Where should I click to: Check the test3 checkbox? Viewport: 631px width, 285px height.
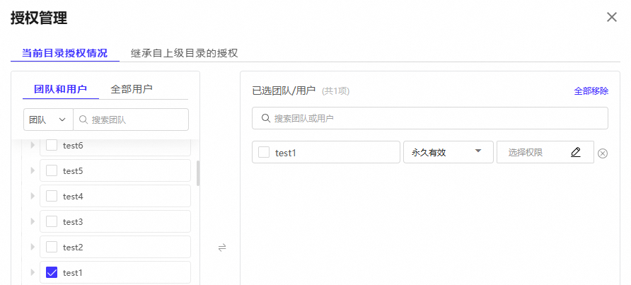click(52, 221)
